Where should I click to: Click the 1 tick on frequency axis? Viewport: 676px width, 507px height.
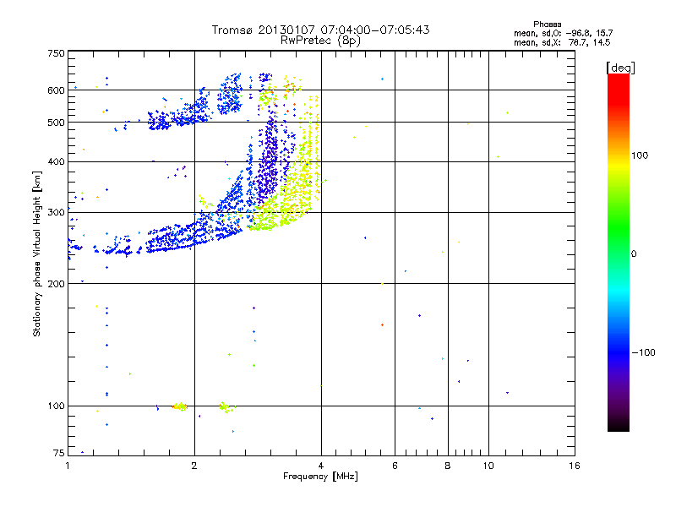(68, 466)
